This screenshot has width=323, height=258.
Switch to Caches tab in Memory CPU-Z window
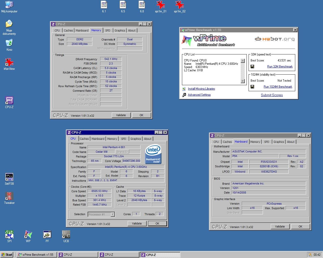[x=68, y=30]
